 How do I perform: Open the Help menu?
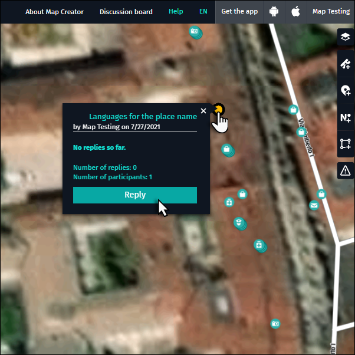click(176, 11)
